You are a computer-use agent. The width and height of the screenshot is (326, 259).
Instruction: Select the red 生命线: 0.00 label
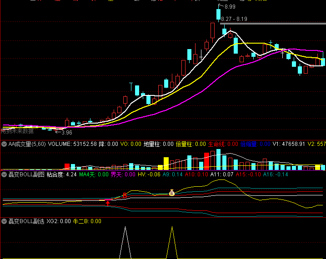[223, 144]
